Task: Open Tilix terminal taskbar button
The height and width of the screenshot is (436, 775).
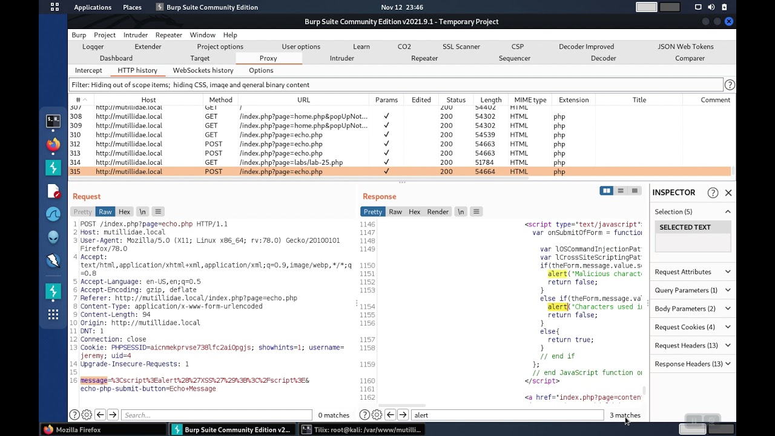Action: [x=361, y=430]
